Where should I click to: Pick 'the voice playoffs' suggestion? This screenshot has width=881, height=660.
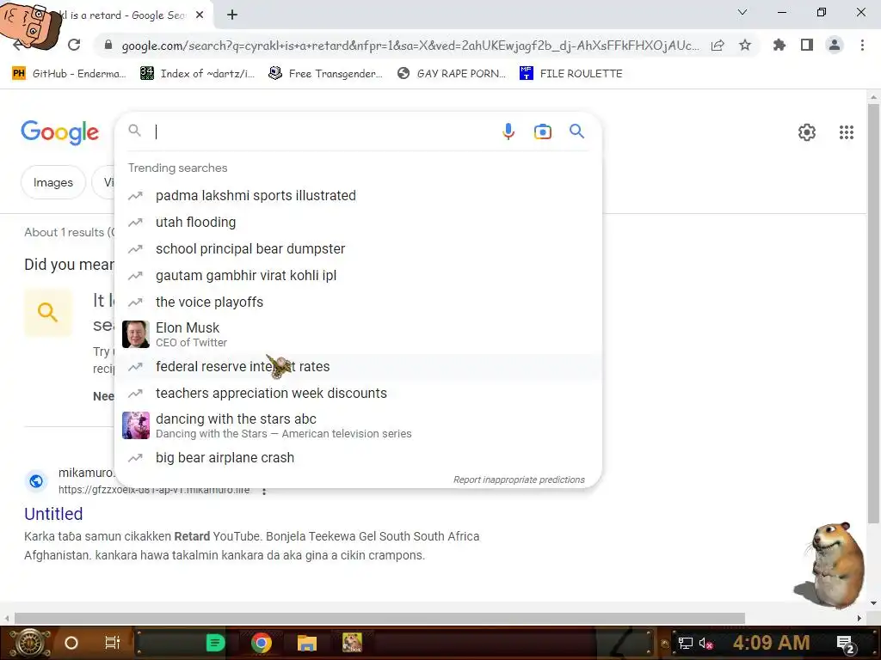[358, 302]
